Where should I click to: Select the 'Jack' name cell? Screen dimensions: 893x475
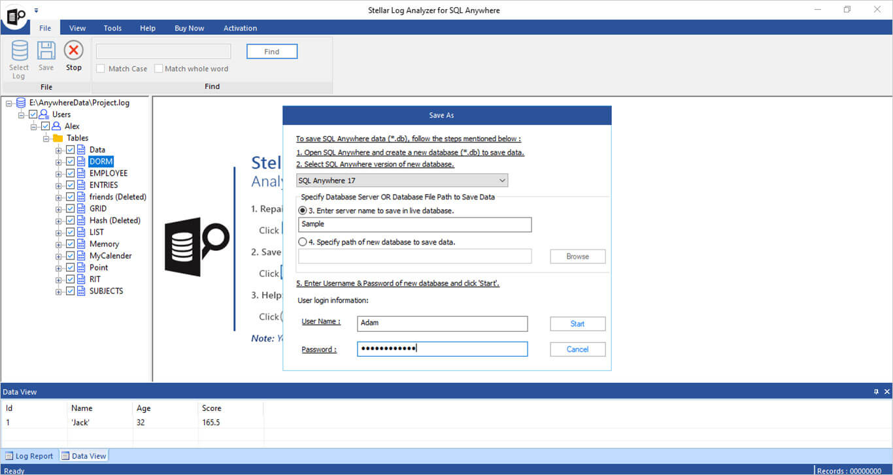click(100, 423)
